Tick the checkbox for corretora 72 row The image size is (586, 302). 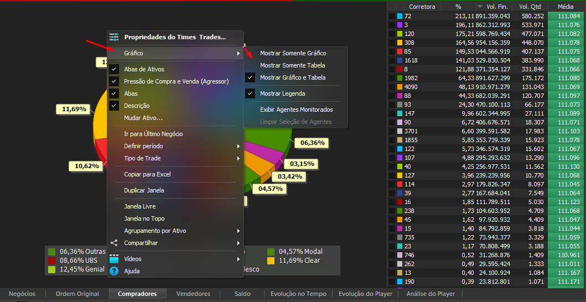pyautogui.click(x=392, y=16)
